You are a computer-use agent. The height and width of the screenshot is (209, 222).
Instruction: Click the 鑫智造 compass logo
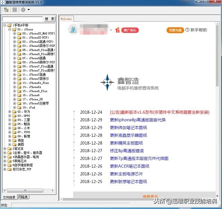(x=107, y=82)
